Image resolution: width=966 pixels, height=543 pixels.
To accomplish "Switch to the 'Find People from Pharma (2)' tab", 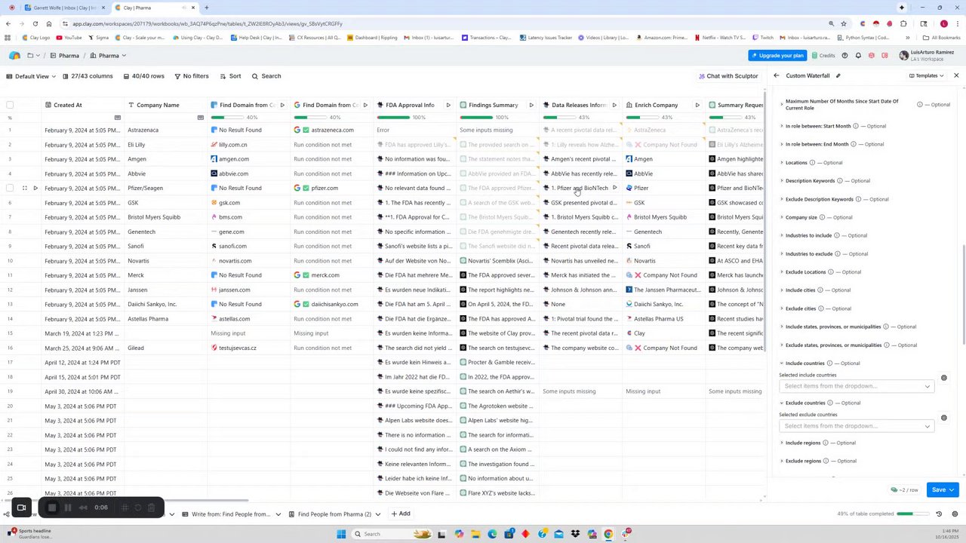I will [x=333, y=514].
